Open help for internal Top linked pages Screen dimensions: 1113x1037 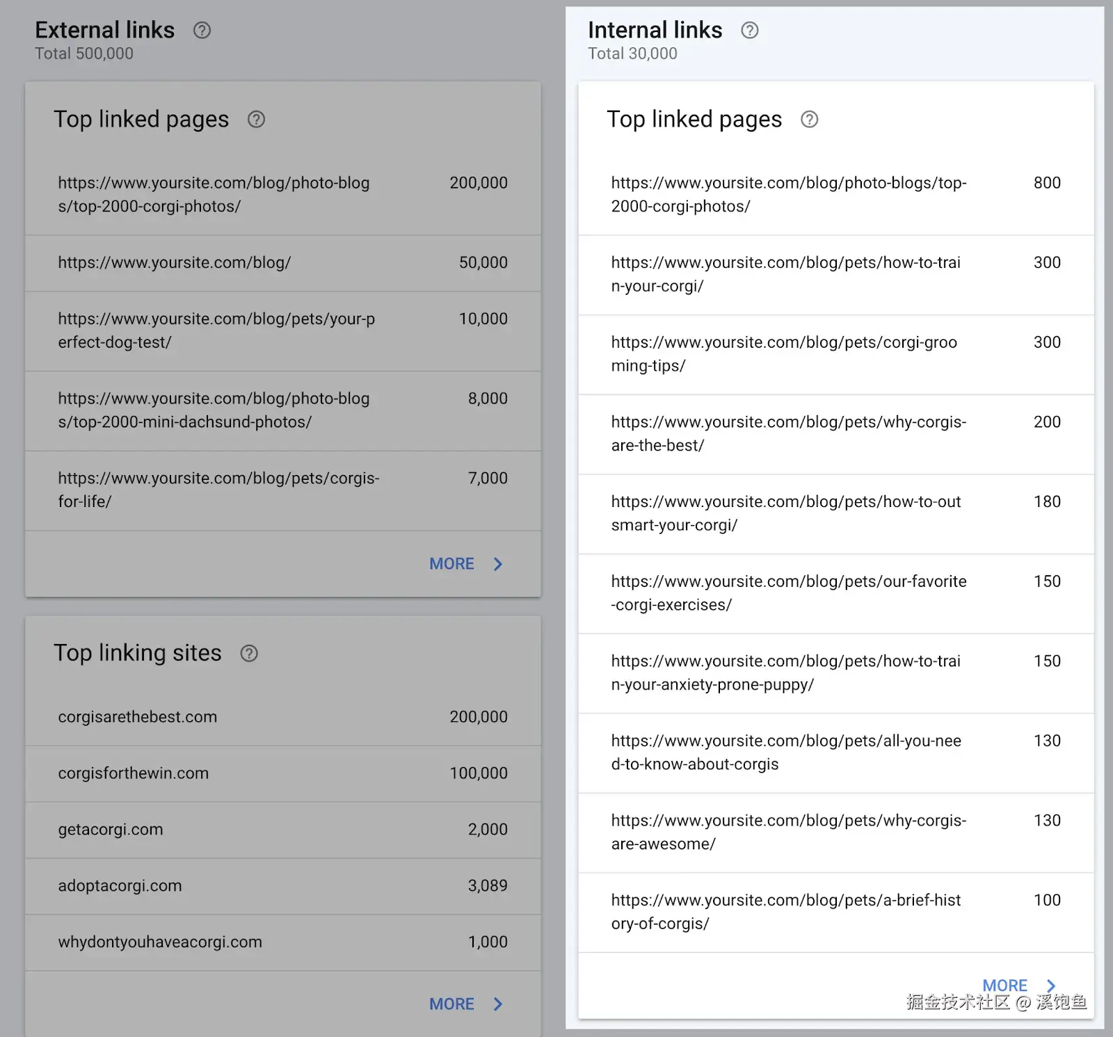(x=809, y=120)
